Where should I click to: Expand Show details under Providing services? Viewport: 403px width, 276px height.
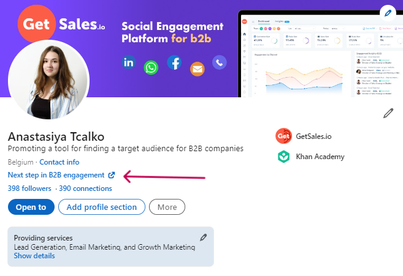click(x=34, y=256)
